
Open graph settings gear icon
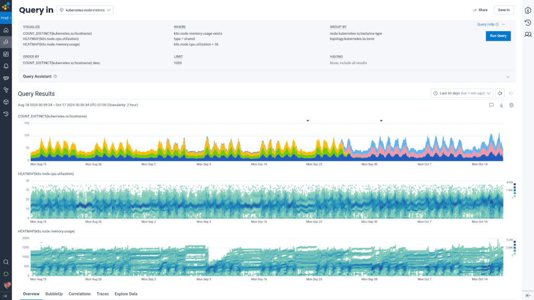511,105
